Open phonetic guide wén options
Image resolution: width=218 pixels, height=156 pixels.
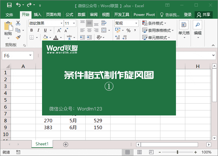click(x=69, y=37)
